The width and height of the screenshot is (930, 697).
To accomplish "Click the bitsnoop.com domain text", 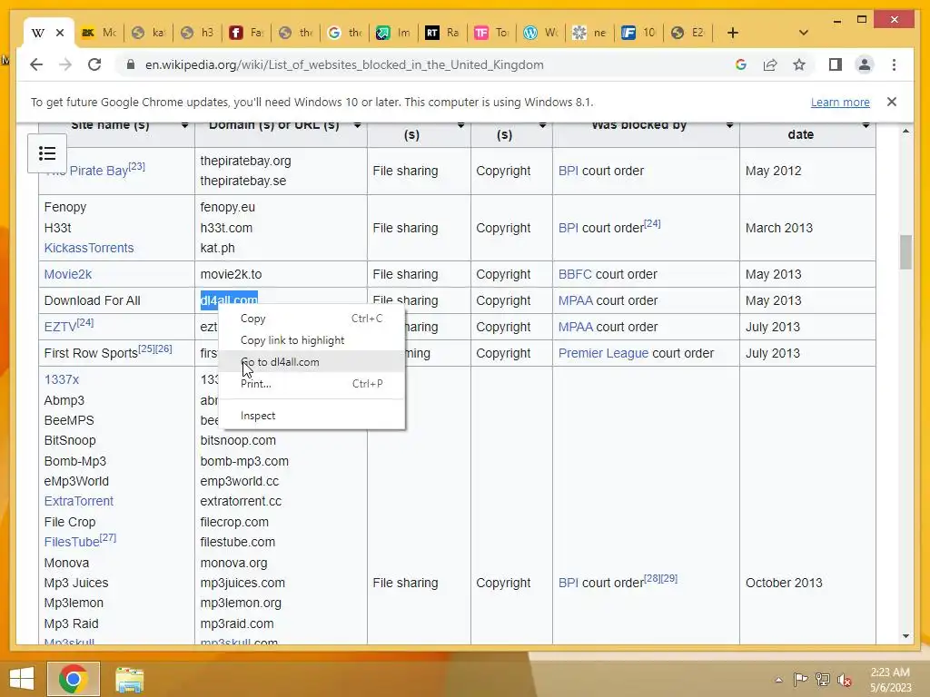I will [238, 440].
